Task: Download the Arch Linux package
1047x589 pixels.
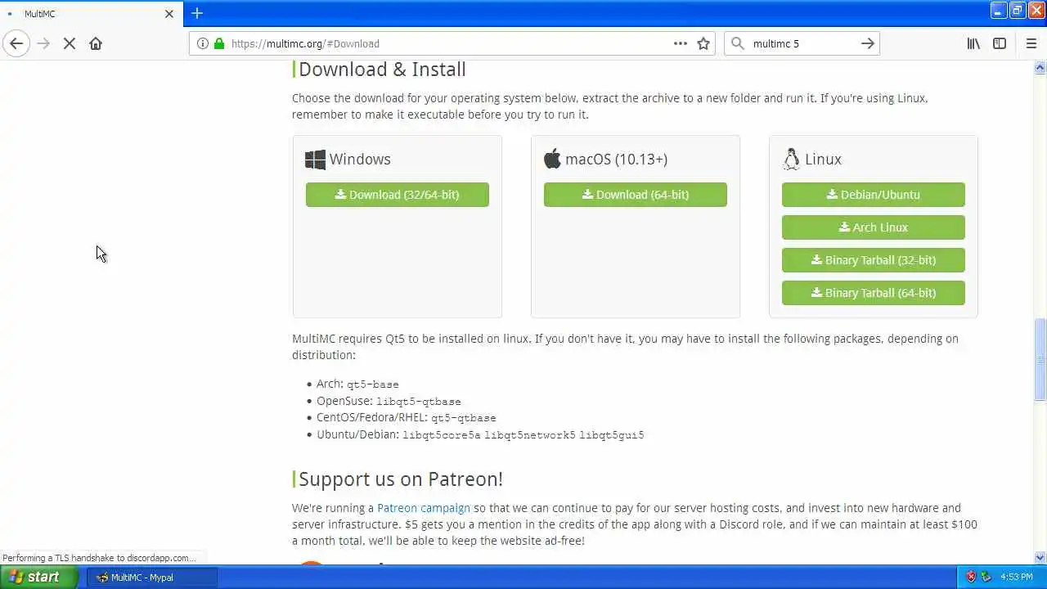Action: pos(874,227)
